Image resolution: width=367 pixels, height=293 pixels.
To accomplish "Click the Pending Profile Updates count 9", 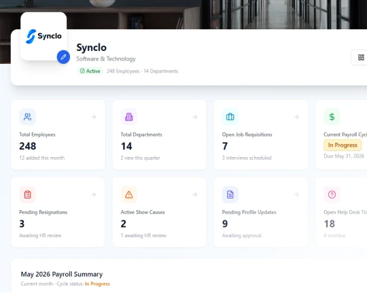I will [225, 224].
